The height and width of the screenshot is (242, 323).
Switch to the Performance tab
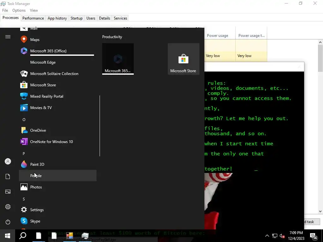click(x=33, y=18)
